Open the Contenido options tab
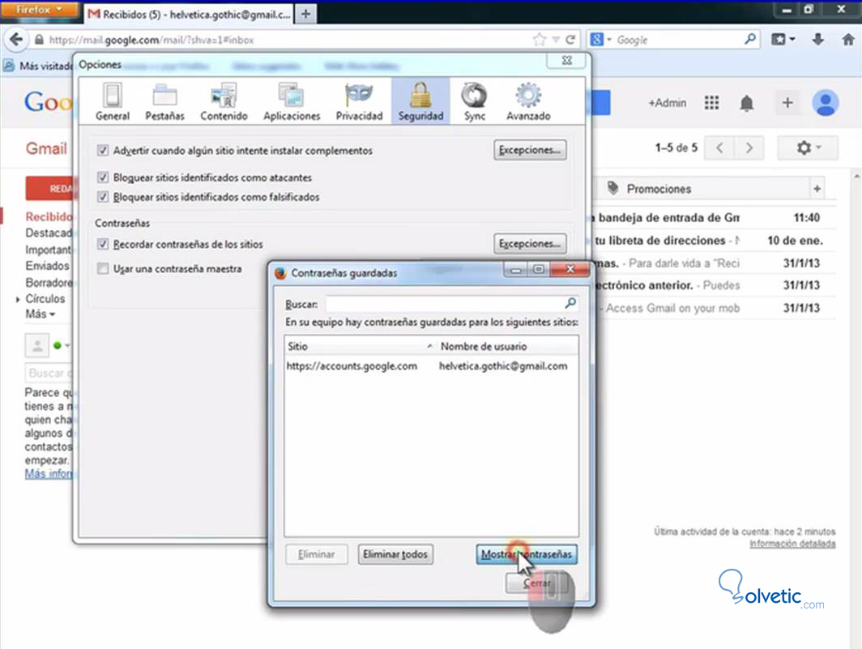The height and width of the screenshot is (649, 862). (224, 102)
